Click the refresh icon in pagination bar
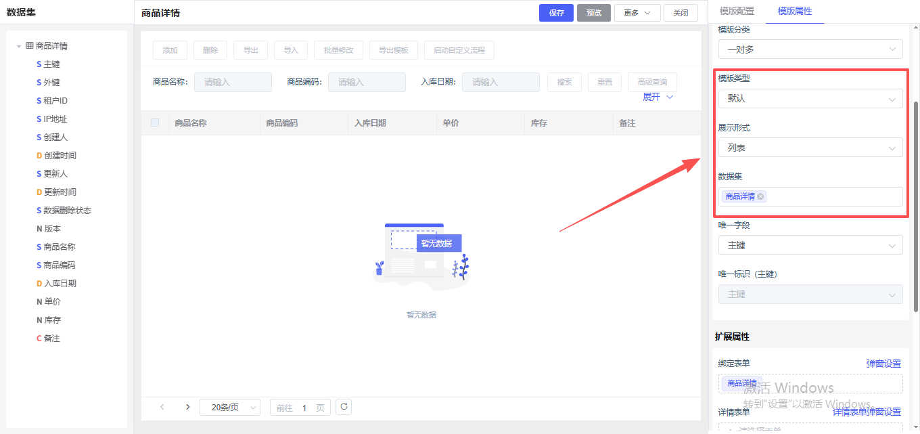The height and width of the screenshot is (434, 920). [x=344, y=407]
